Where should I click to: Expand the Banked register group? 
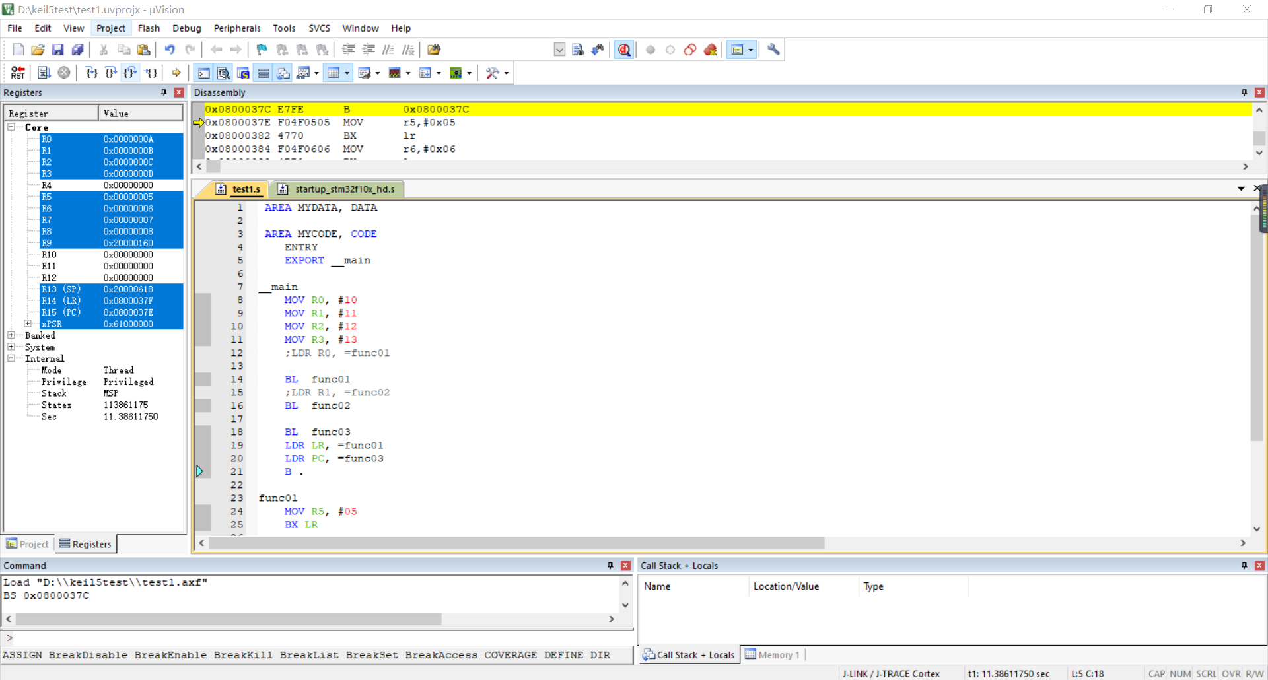point(11,335)
